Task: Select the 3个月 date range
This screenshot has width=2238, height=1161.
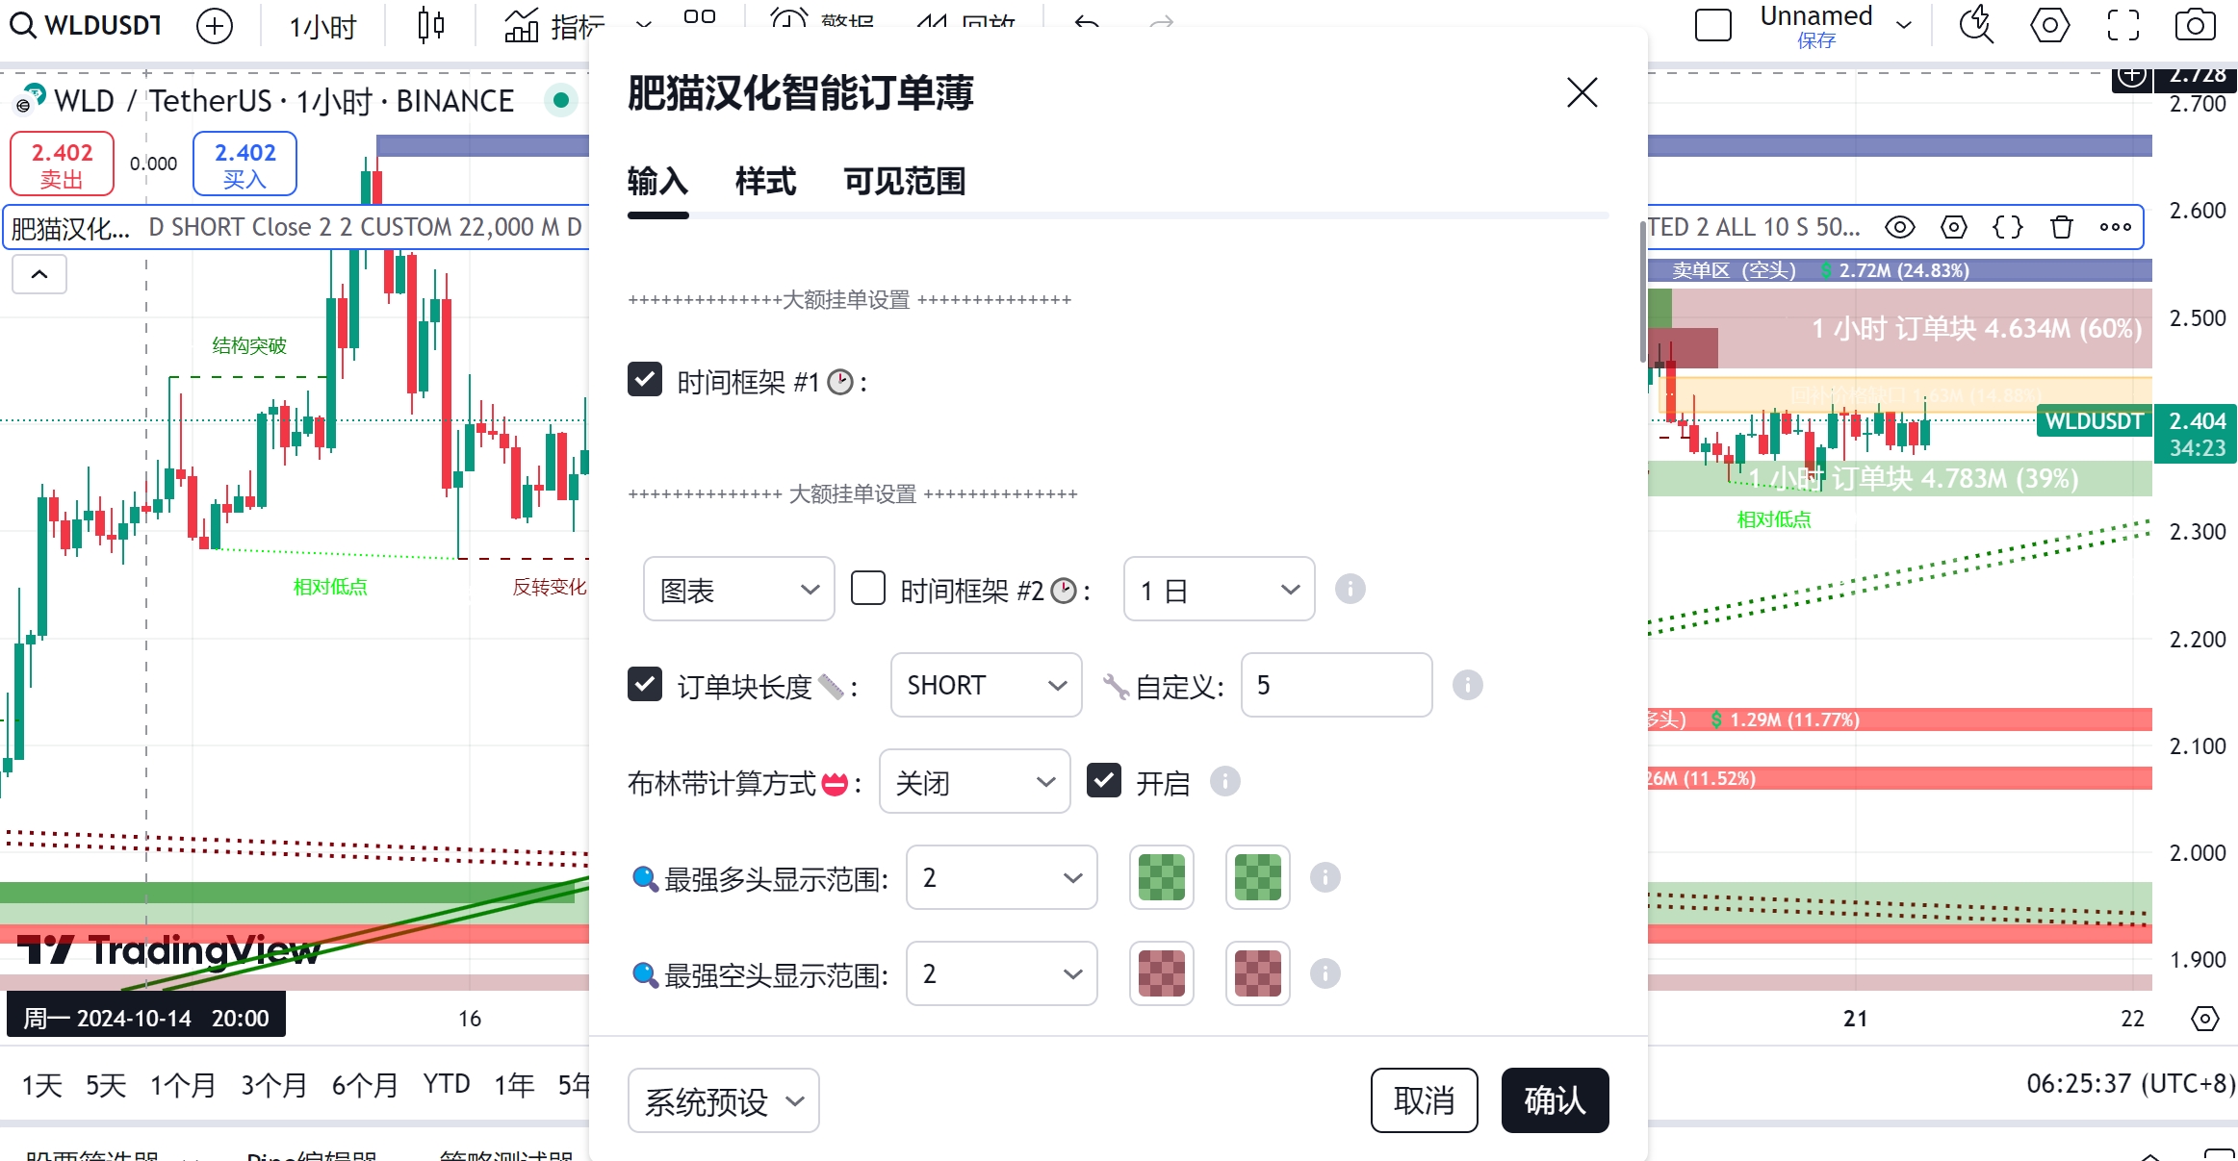Action: [274, 1085]
